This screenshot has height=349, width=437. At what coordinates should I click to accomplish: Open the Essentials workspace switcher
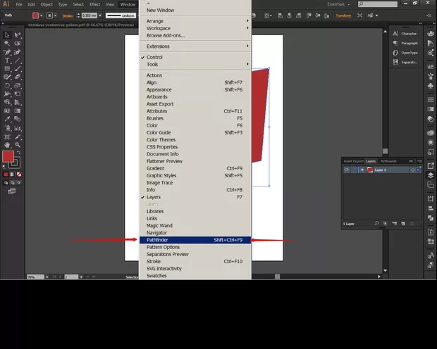(x=338, y=4)
